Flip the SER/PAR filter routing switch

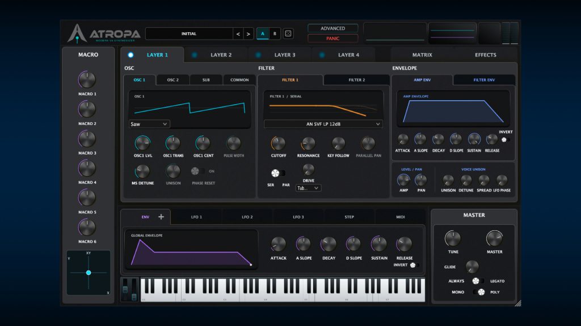click(278, 173)
